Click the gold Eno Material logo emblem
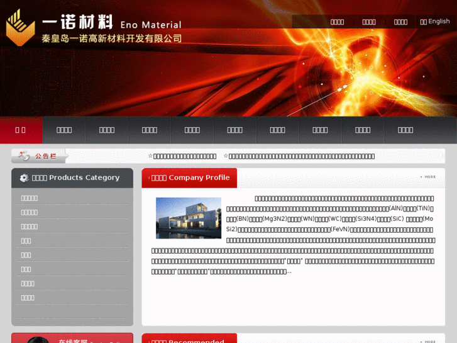457x343 pixels. (20, 28)
